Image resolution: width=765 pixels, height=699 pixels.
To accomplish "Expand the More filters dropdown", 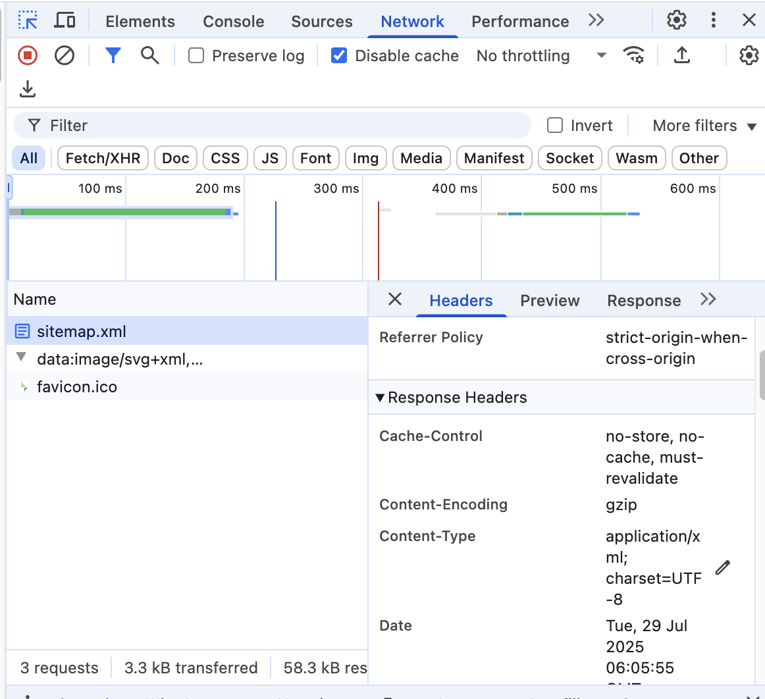I will click(x=704, y=126).
